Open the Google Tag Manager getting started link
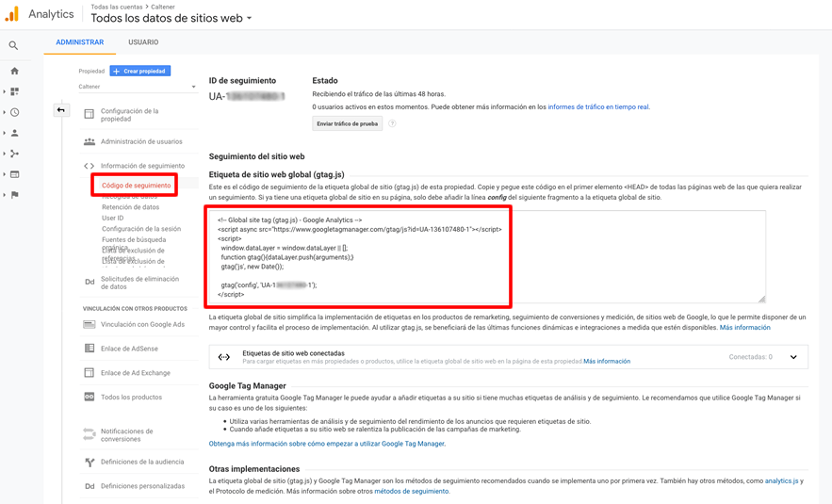Viewport: 832px width, 504px height. tap(327, 444)
